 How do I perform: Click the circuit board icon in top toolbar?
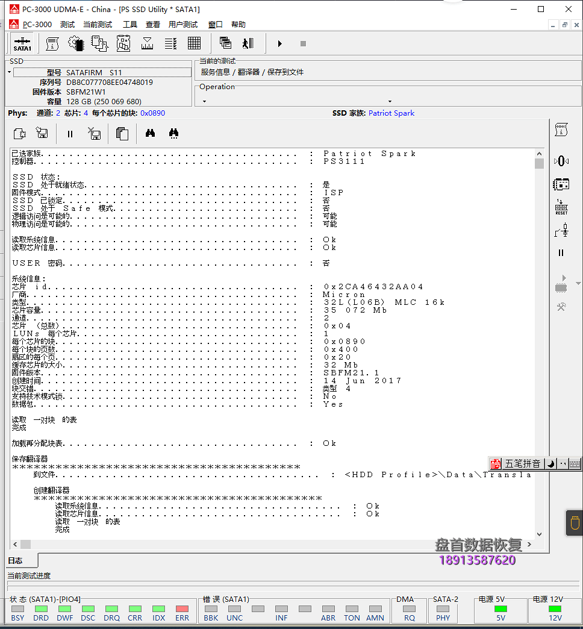click(x=123, y=43)
